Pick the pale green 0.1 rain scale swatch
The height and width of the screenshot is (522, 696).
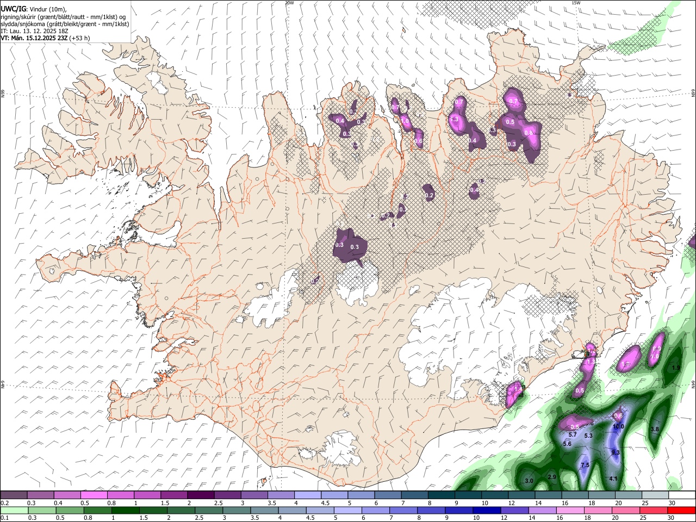point(14,510)
